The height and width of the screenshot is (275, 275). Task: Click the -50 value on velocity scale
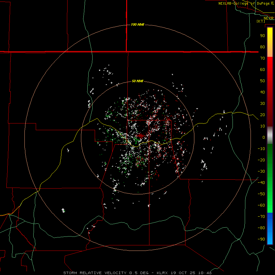(x=261, y=194)
